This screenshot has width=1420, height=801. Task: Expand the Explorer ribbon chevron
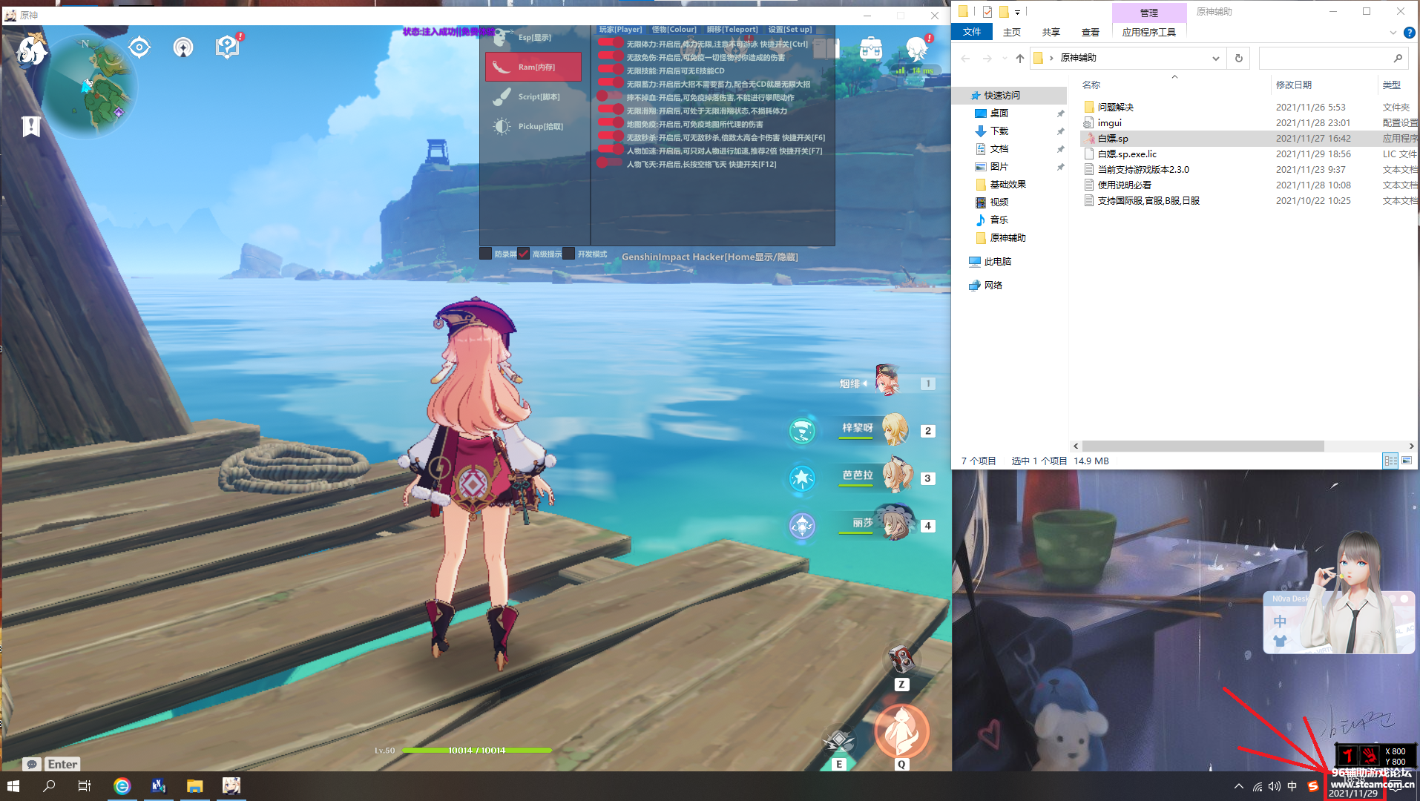point(1393,33)
